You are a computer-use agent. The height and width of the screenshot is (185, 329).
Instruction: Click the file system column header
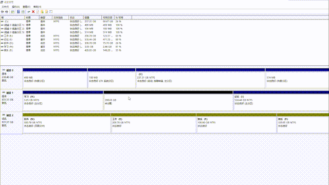point(61,17)
